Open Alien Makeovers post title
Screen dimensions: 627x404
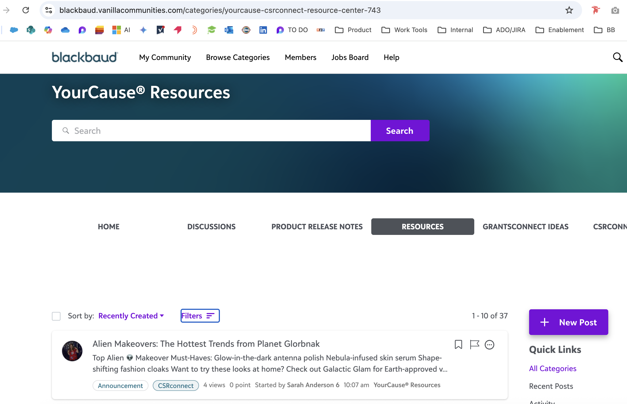tap(206, 344)
